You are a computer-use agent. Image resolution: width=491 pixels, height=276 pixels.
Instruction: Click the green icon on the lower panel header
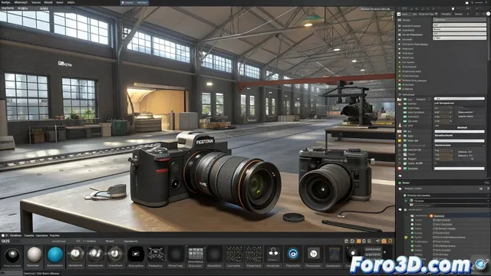click(x=400, y=182)
